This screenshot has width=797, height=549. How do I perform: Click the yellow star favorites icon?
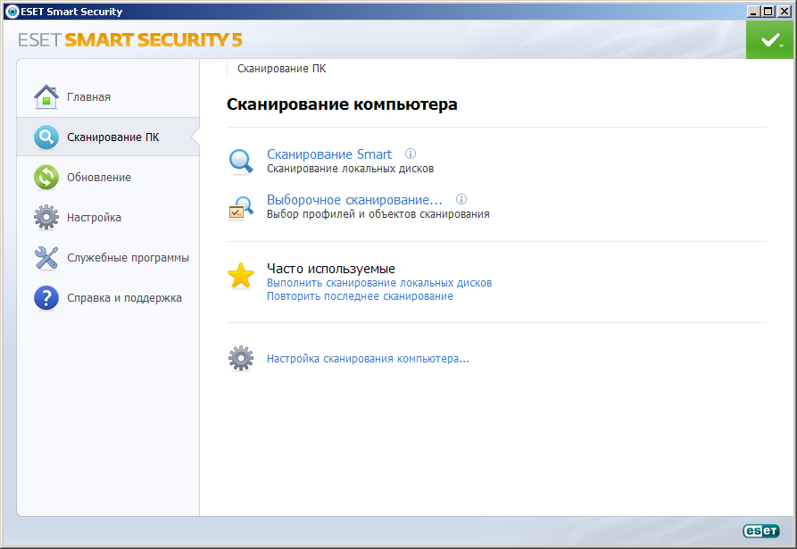[241, 275]
